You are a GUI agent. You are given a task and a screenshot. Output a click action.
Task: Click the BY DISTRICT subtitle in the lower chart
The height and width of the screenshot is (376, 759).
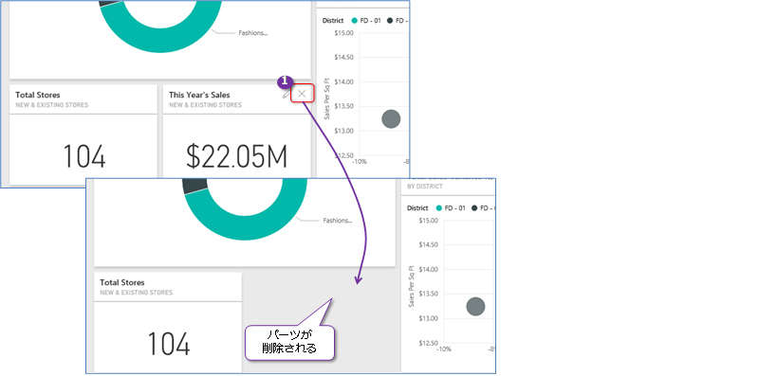pyautogui.click(x=425, y=186)
